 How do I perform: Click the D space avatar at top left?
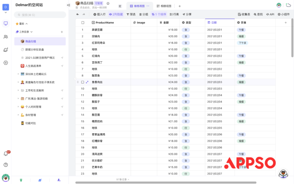click(6, 7)
